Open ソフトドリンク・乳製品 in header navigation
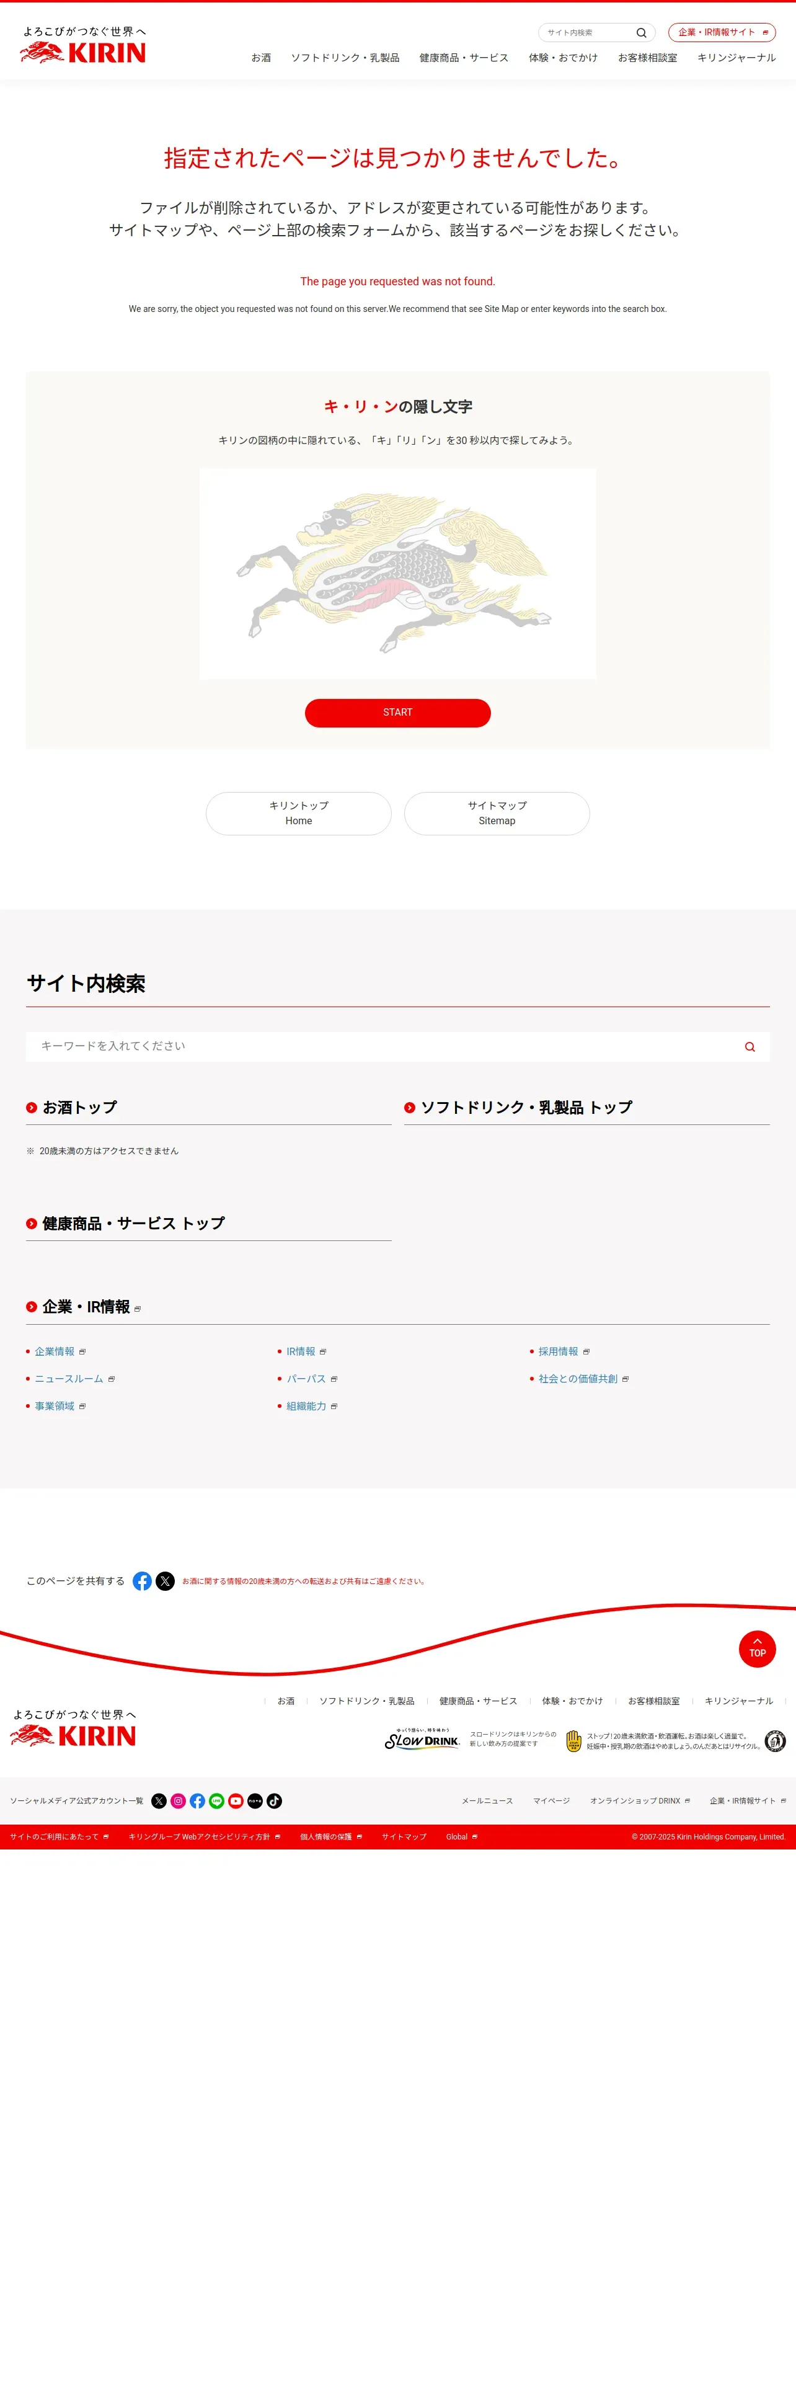This screenshot has height=2389, width=796. [x=345, y=58]
